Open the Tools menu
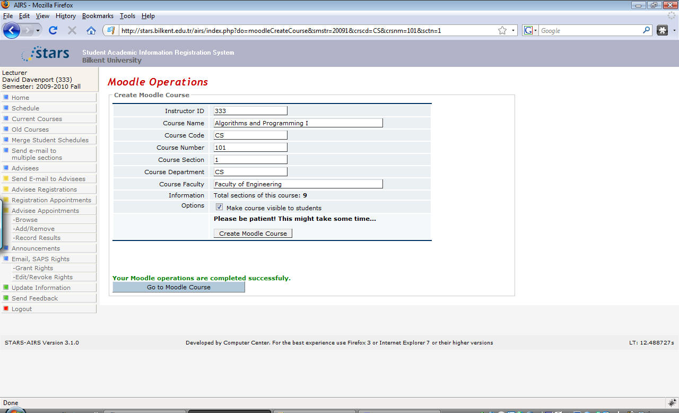 point(127,16)
